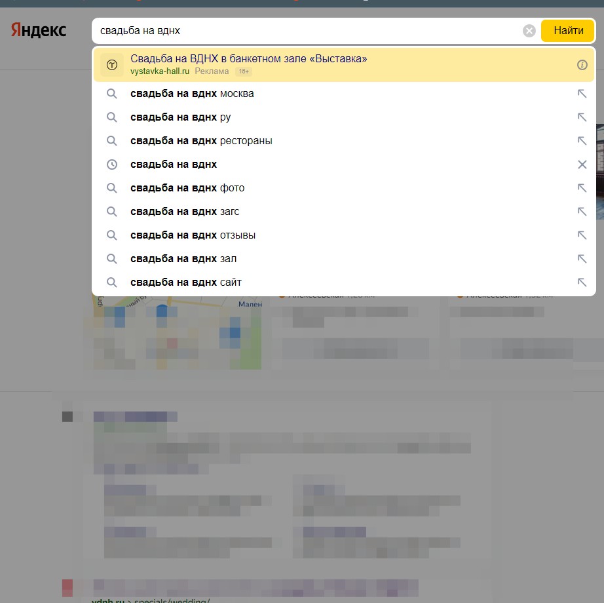Click magnifier icon beside 'рестораны' suggestion
604x603 pixels.
(112, 141)
